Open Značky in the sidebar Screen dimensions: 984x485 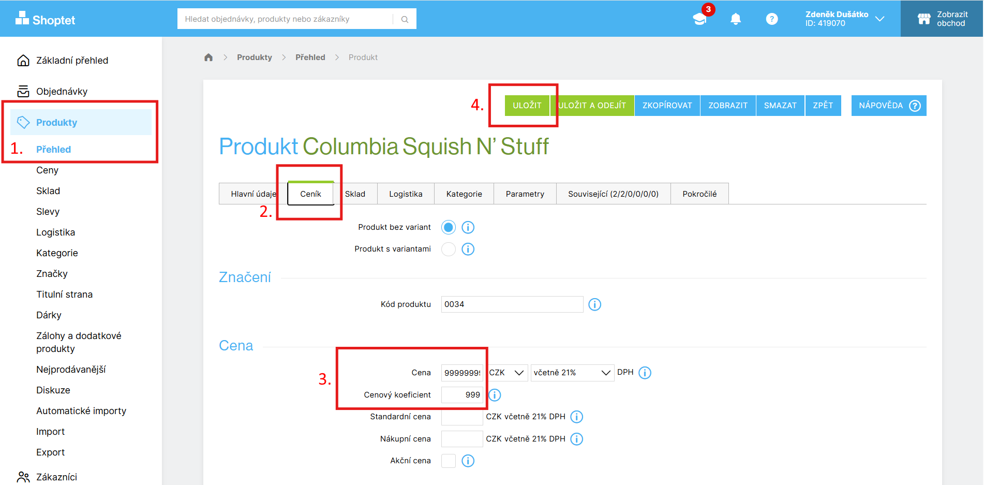(52, 274)
